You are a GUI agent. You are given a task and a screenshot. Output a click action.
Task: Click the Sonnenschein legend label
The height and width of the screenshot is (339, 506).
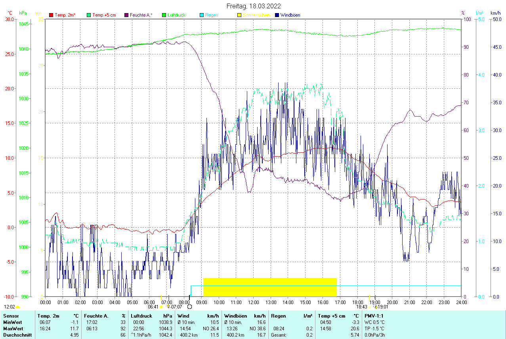point(257,15)
